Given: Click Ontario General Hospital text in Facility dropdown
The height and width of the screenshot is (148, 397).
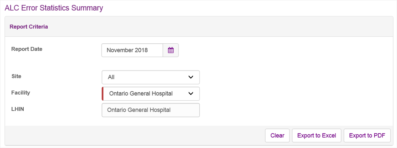Looking at the screenshot, I should pyautogui.click(x=141, y=94).
